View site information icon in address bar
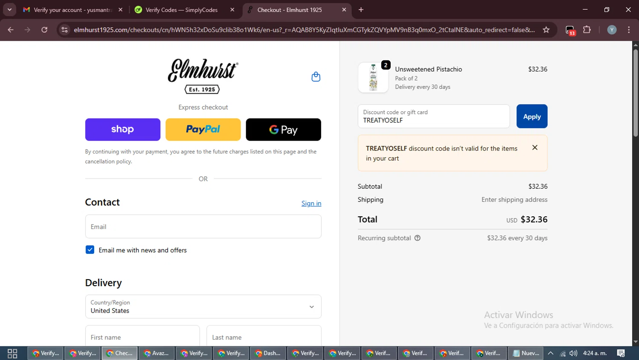The height and width of the screenshot is (360, 639). [x=64, y=30]
